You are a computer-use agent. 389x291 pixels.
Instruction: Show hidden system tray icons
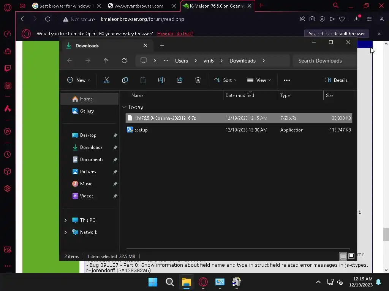tap(318, 282)
